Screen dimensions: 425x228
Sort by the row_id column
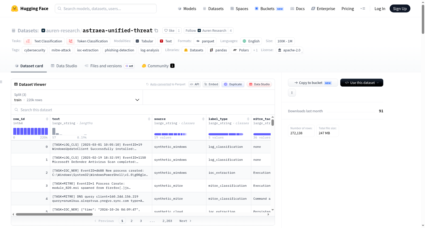(x=47, y=119)
